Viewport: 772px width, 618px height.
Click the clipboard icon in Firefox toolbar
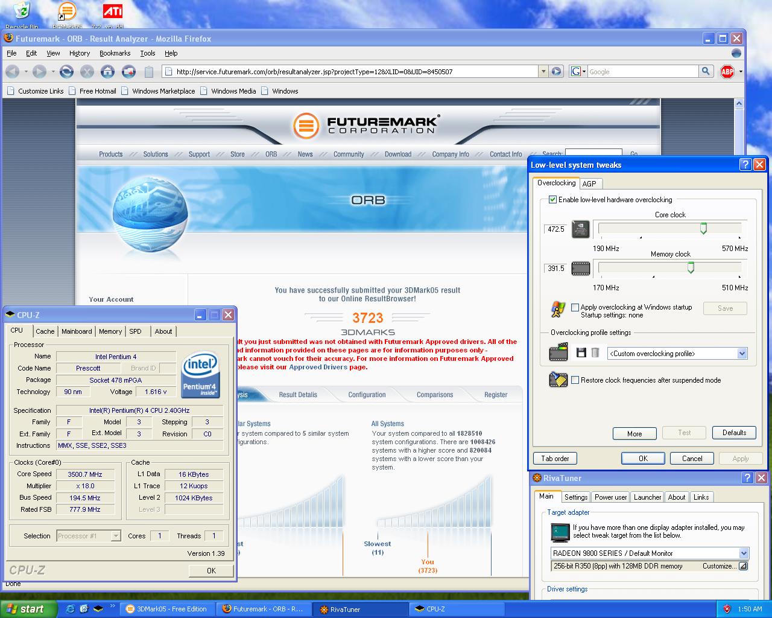pos(149,72)
